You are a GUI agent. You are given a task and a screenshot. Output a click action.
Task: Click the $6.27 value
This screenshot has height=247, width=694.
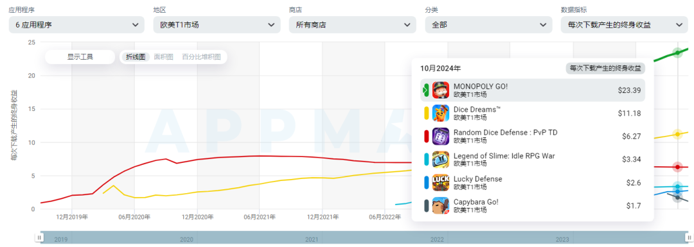pyautogui.click(x=632, y=136)
